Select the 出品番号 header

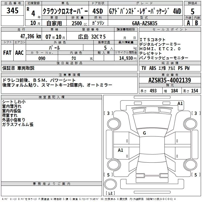click(12, 3)
